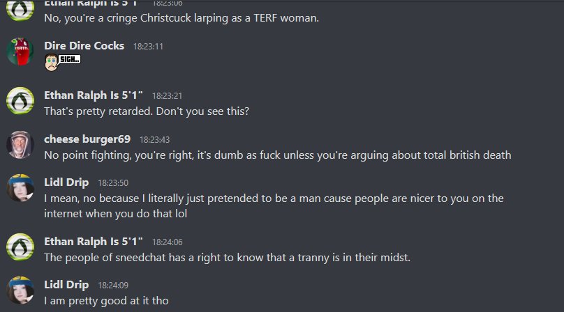
Task: Click the 18:23:43 message timestamp
Action: pos(154,140)
